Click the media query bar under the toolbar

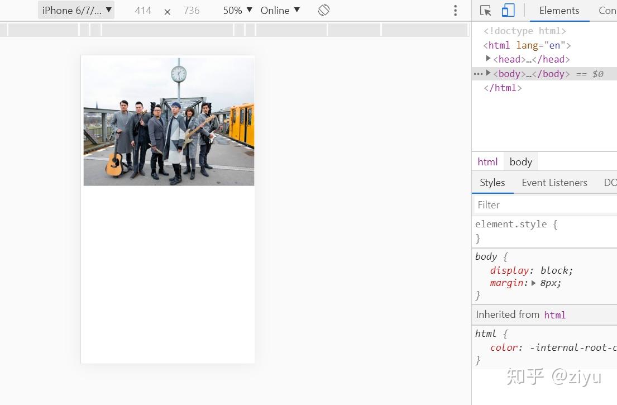click(235, 30)
